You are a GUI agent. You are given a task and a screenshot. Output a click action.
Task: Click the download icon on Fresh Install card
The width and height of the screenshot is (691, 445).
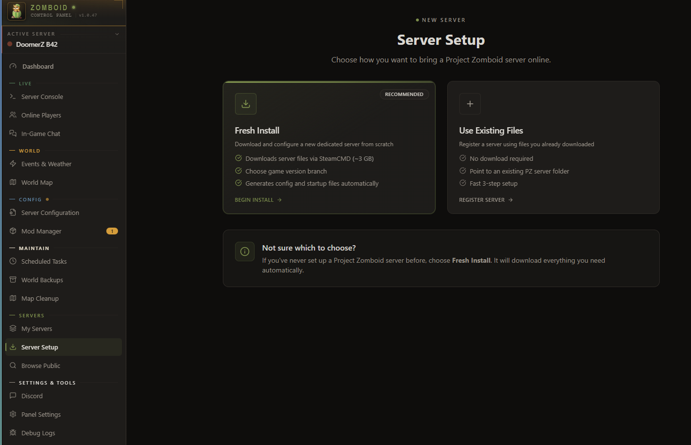[246, 104]
